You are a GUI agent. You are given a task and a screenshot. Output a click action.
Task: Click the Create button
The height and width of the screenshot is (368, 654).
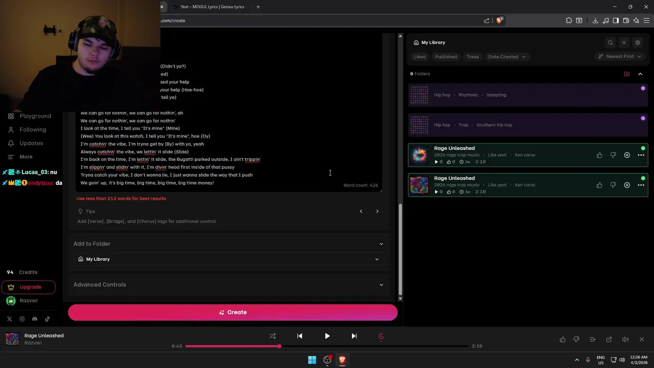point(232,312)
